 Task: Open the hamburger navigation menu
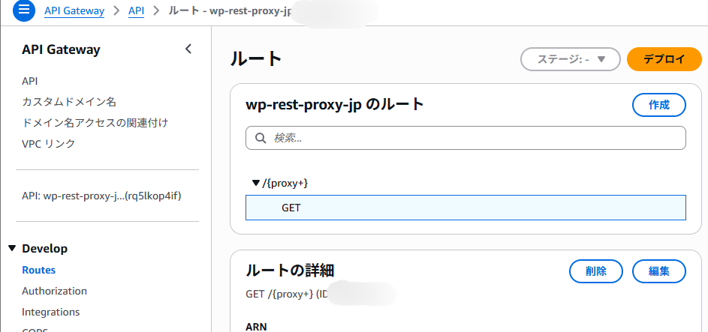pyautogui.click(x=24, y=11)
